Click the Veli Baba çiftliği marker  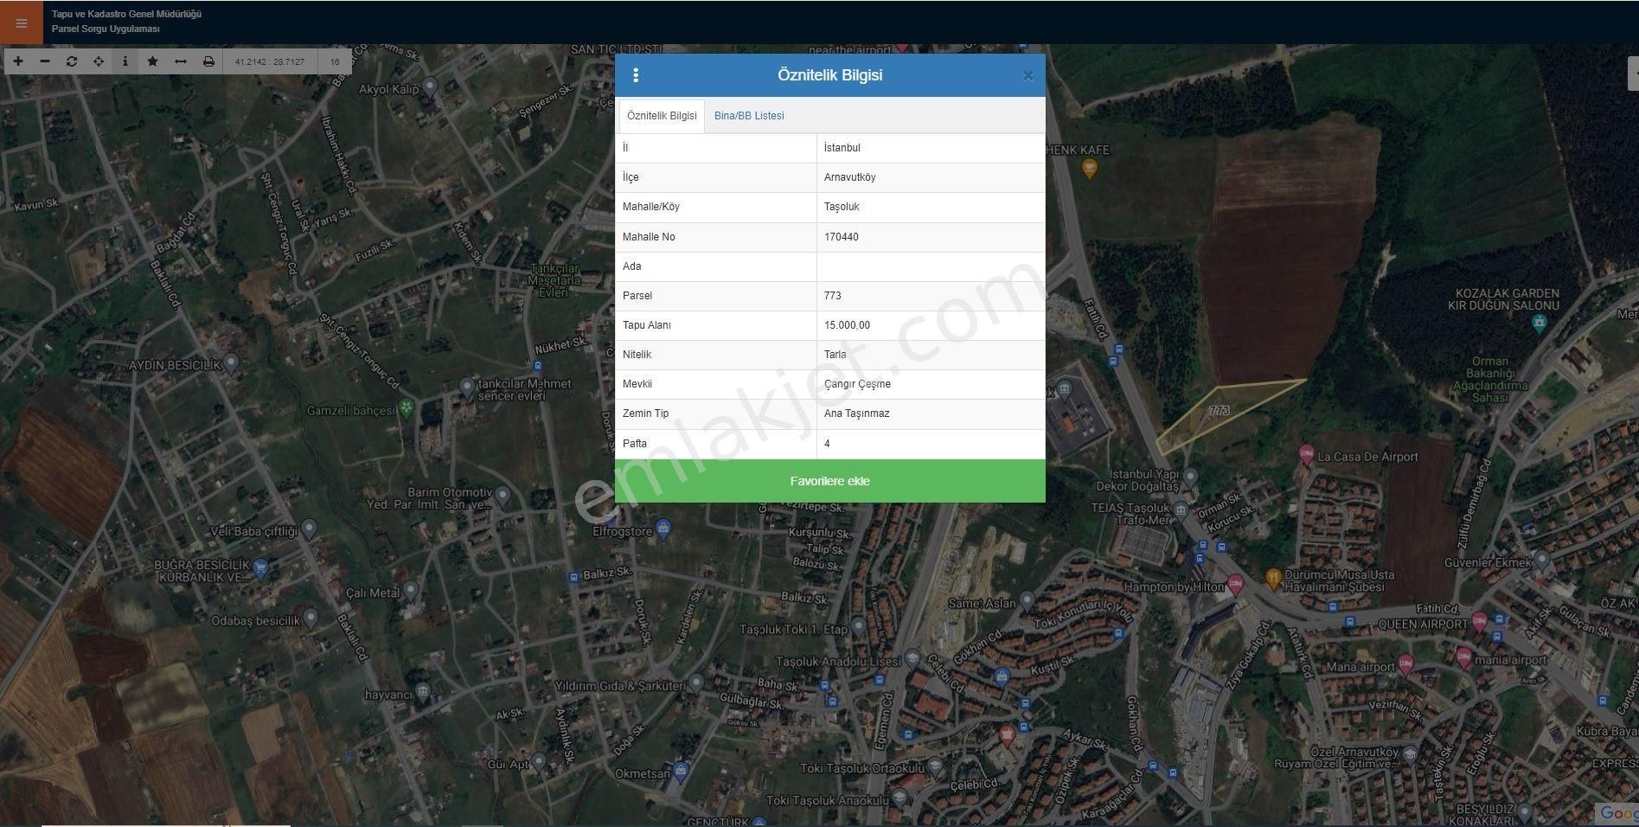[309, 529]
